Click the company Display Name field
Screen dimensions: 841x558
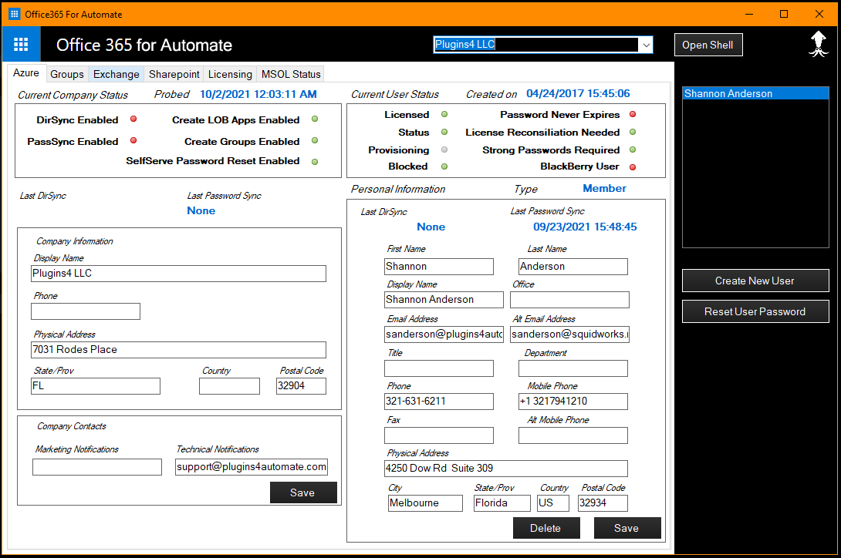(x=178, y=274)
